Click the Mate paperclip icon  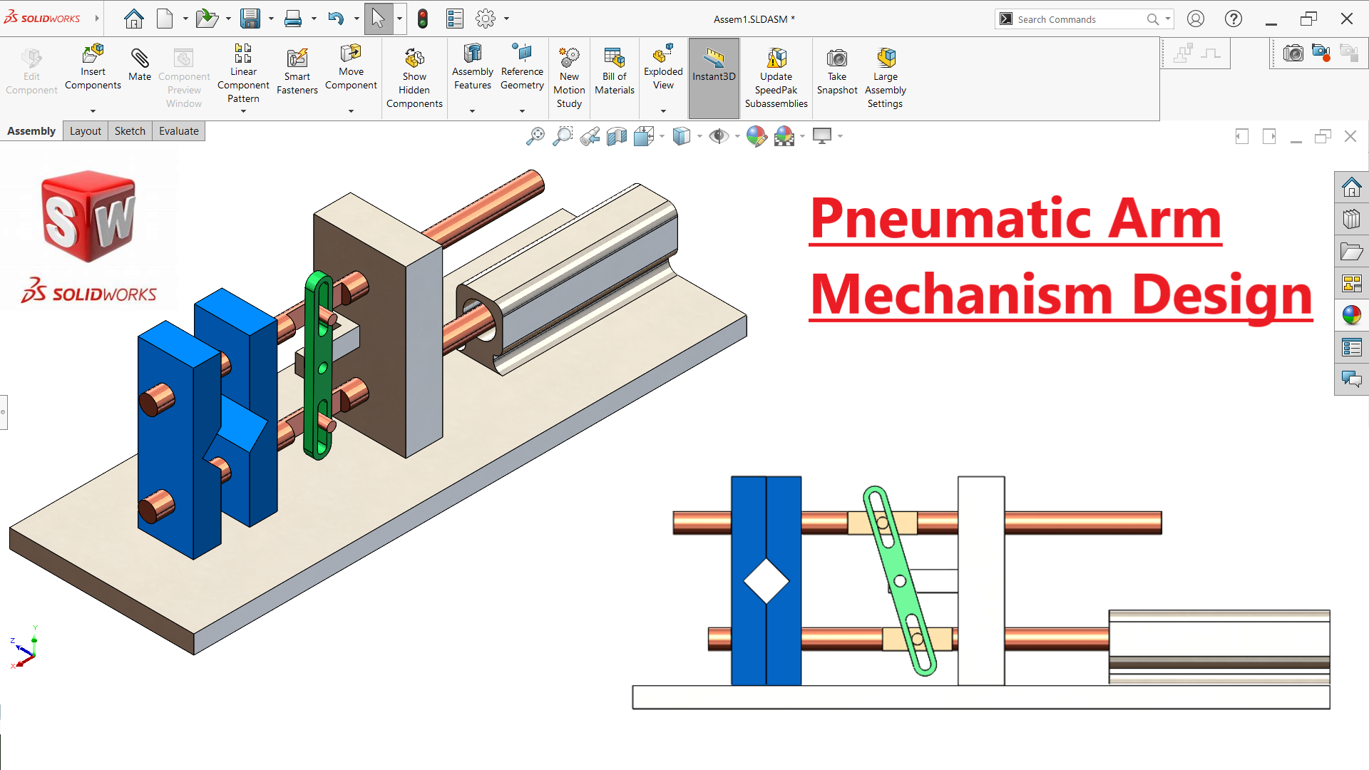(x=140, y=58)
